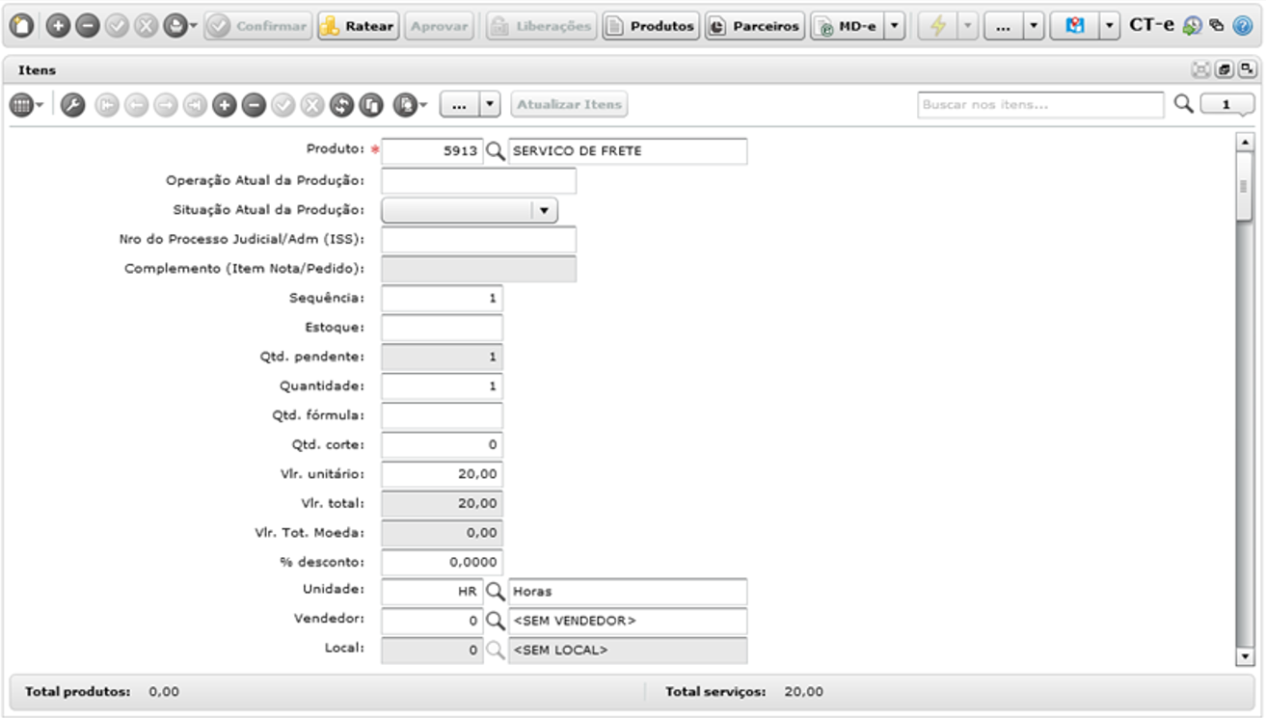Screen dimensions: 1266x718
Task: Click the Vlr. unitário field showing 20,00
Action: tap(442, 474)
